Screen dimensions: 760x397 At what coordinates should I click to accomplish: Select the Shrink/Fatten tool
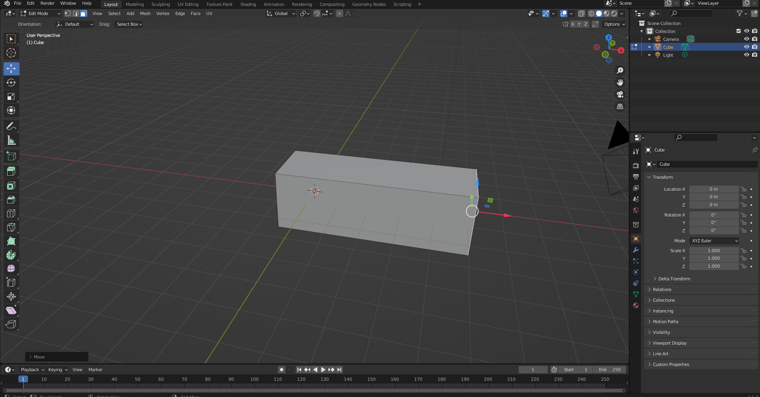point(11,297)
